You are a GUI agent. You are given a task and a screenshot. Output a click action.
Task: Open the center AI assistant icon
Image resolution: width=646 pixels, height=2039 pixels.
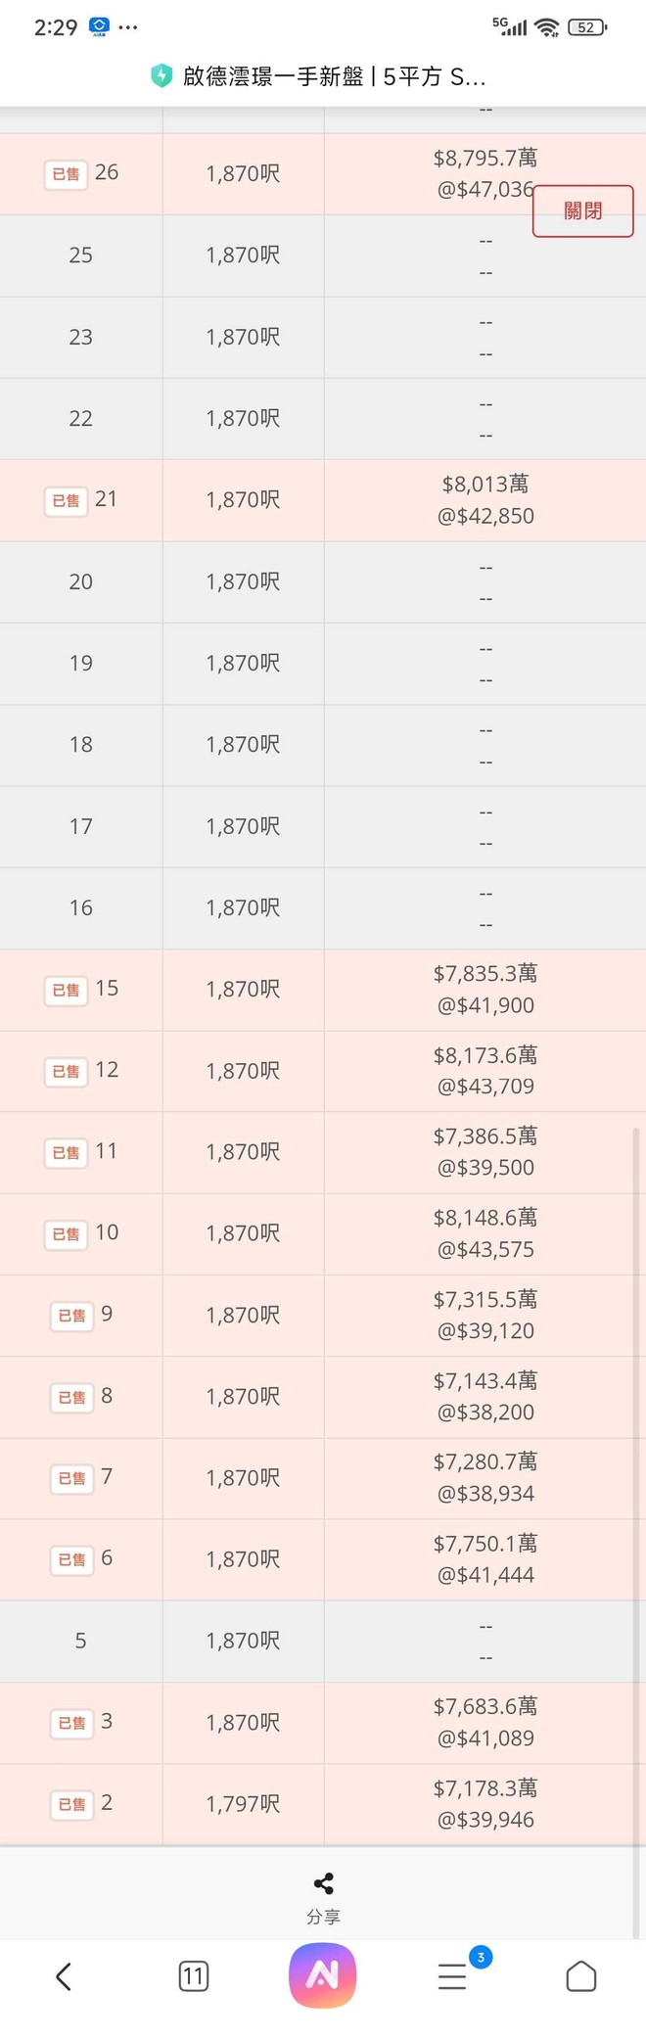pyautogui.click(x=323, y=1975)
